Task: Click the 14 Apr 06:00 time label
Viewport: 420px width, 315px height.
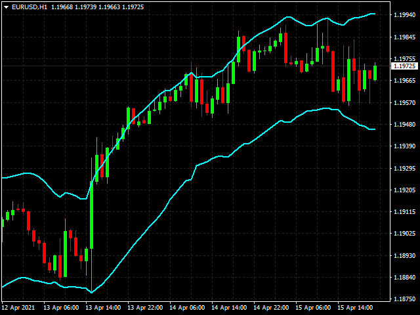Action: tap(187, 308)
